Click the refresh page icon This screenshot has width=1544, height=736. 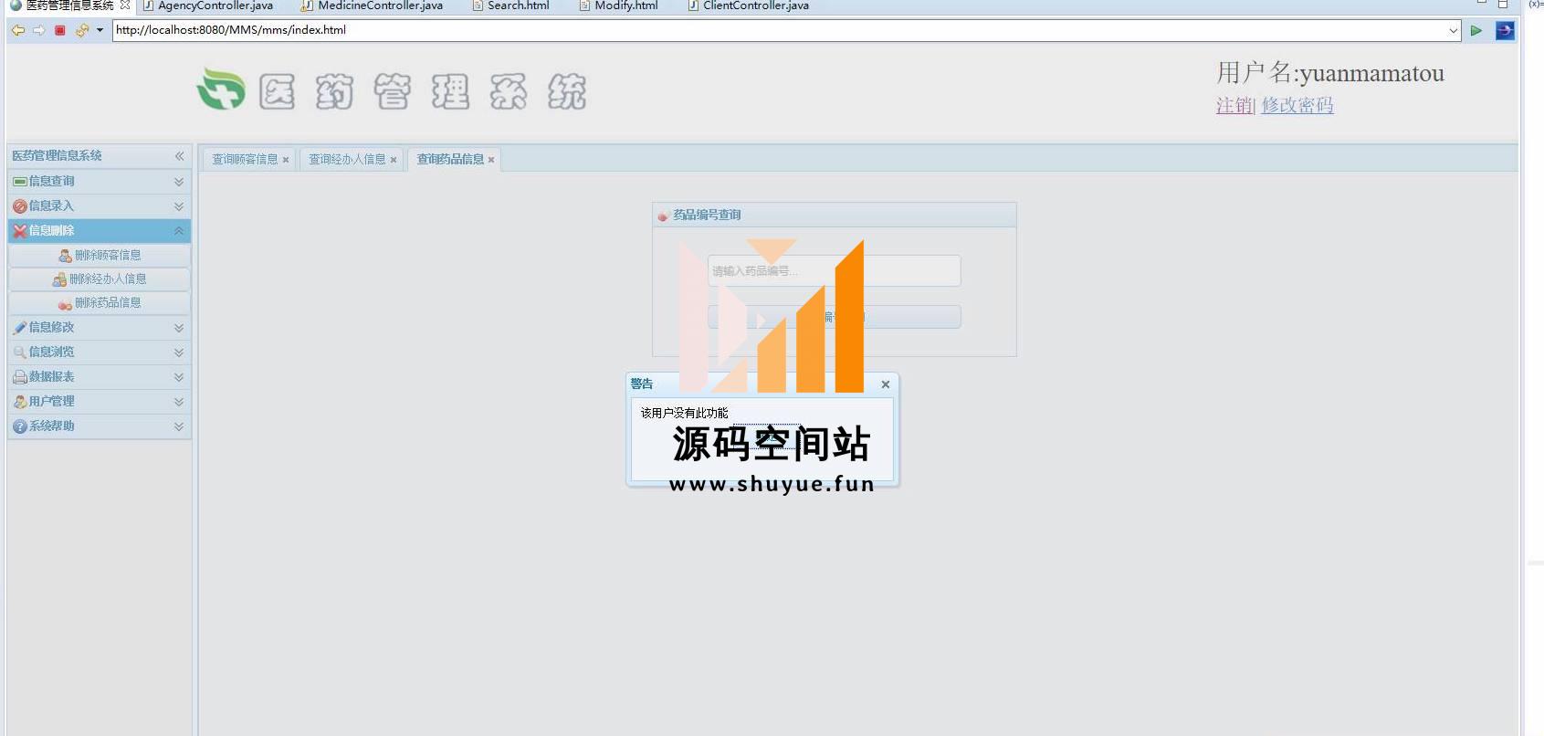[82, 30]
